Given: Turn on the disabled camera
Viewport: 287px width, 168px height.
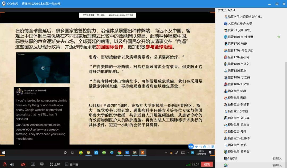Looking at the screenshot, I should (x=23, y=164).
